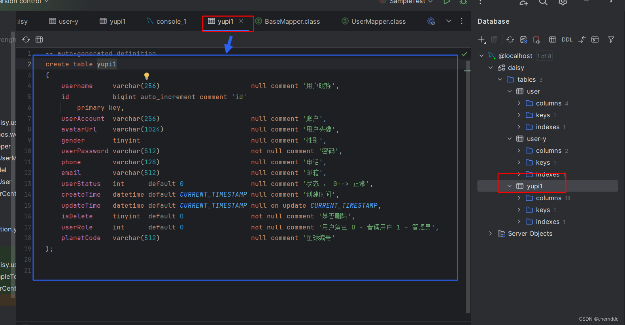Select the user table in Database tree

point(533,91)
